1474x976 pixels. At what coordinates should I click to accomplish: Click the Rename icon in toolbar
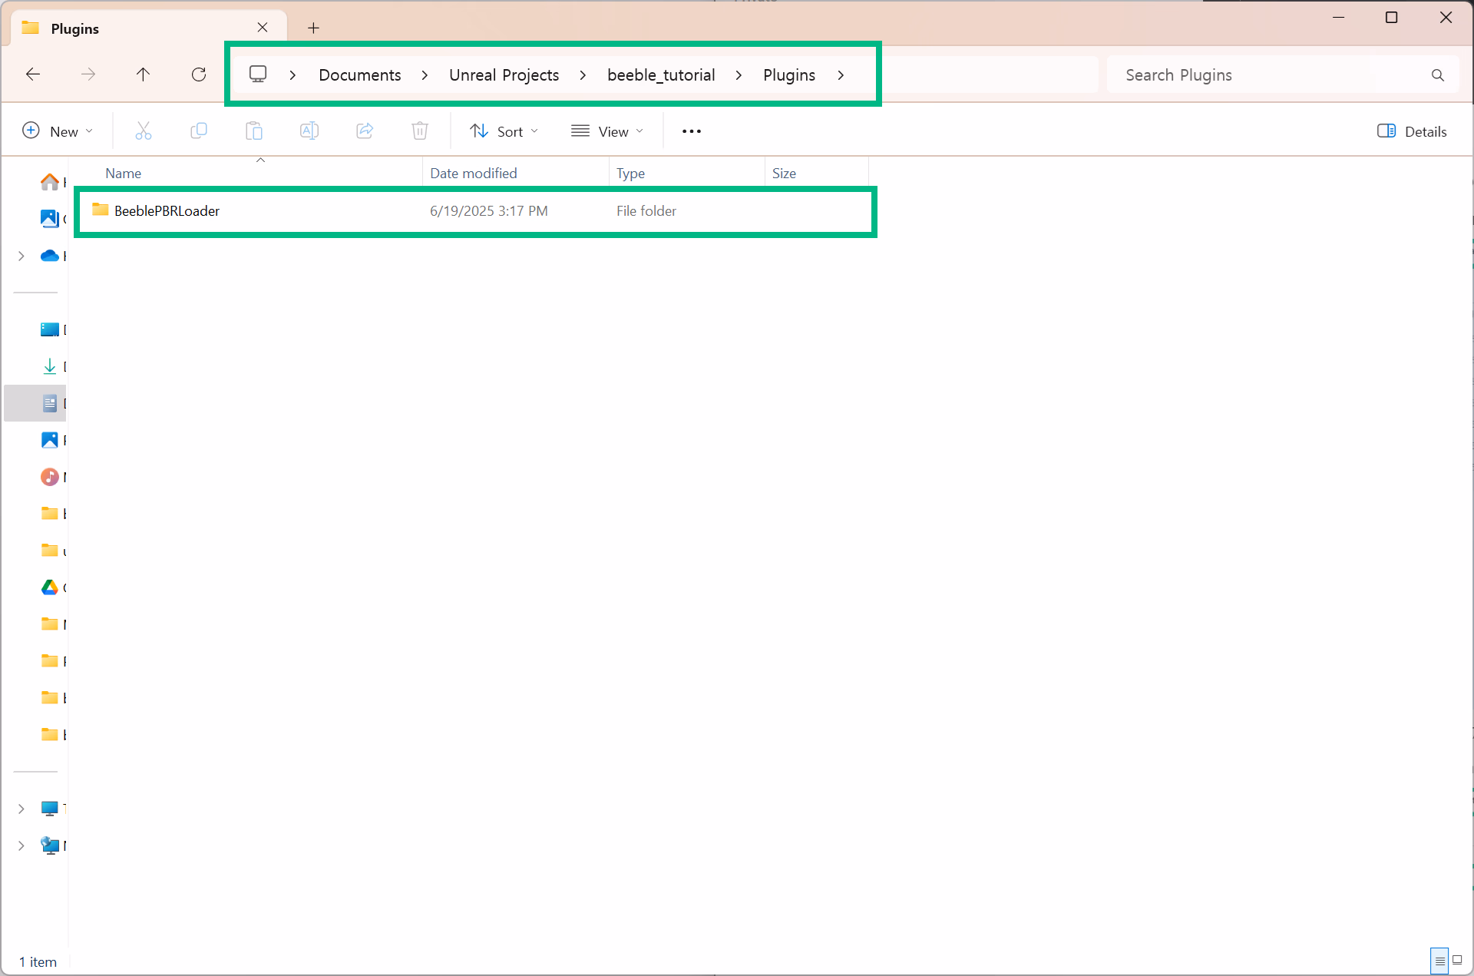(x=309, y=131)
